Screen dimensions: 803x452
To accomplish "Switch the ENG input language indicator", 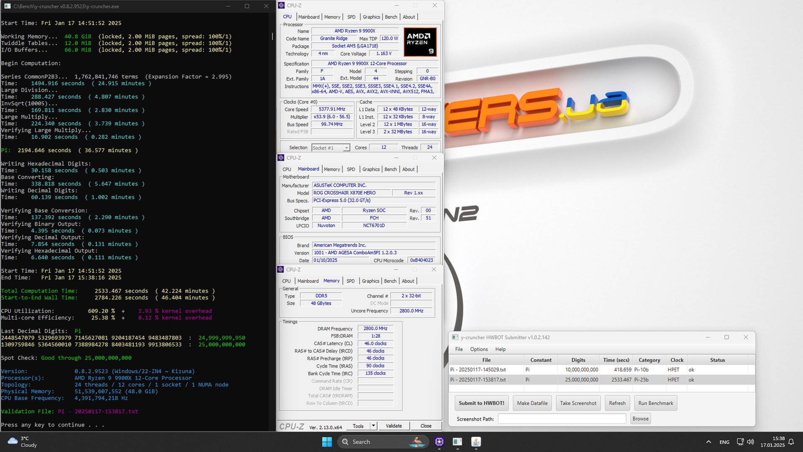I will tap(724, 442).
